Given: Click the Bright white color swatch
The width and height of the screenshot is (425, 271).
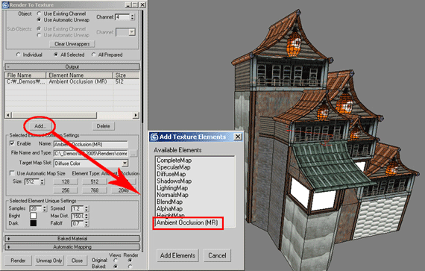Looking at the screenshot, I should click(34, 216).
